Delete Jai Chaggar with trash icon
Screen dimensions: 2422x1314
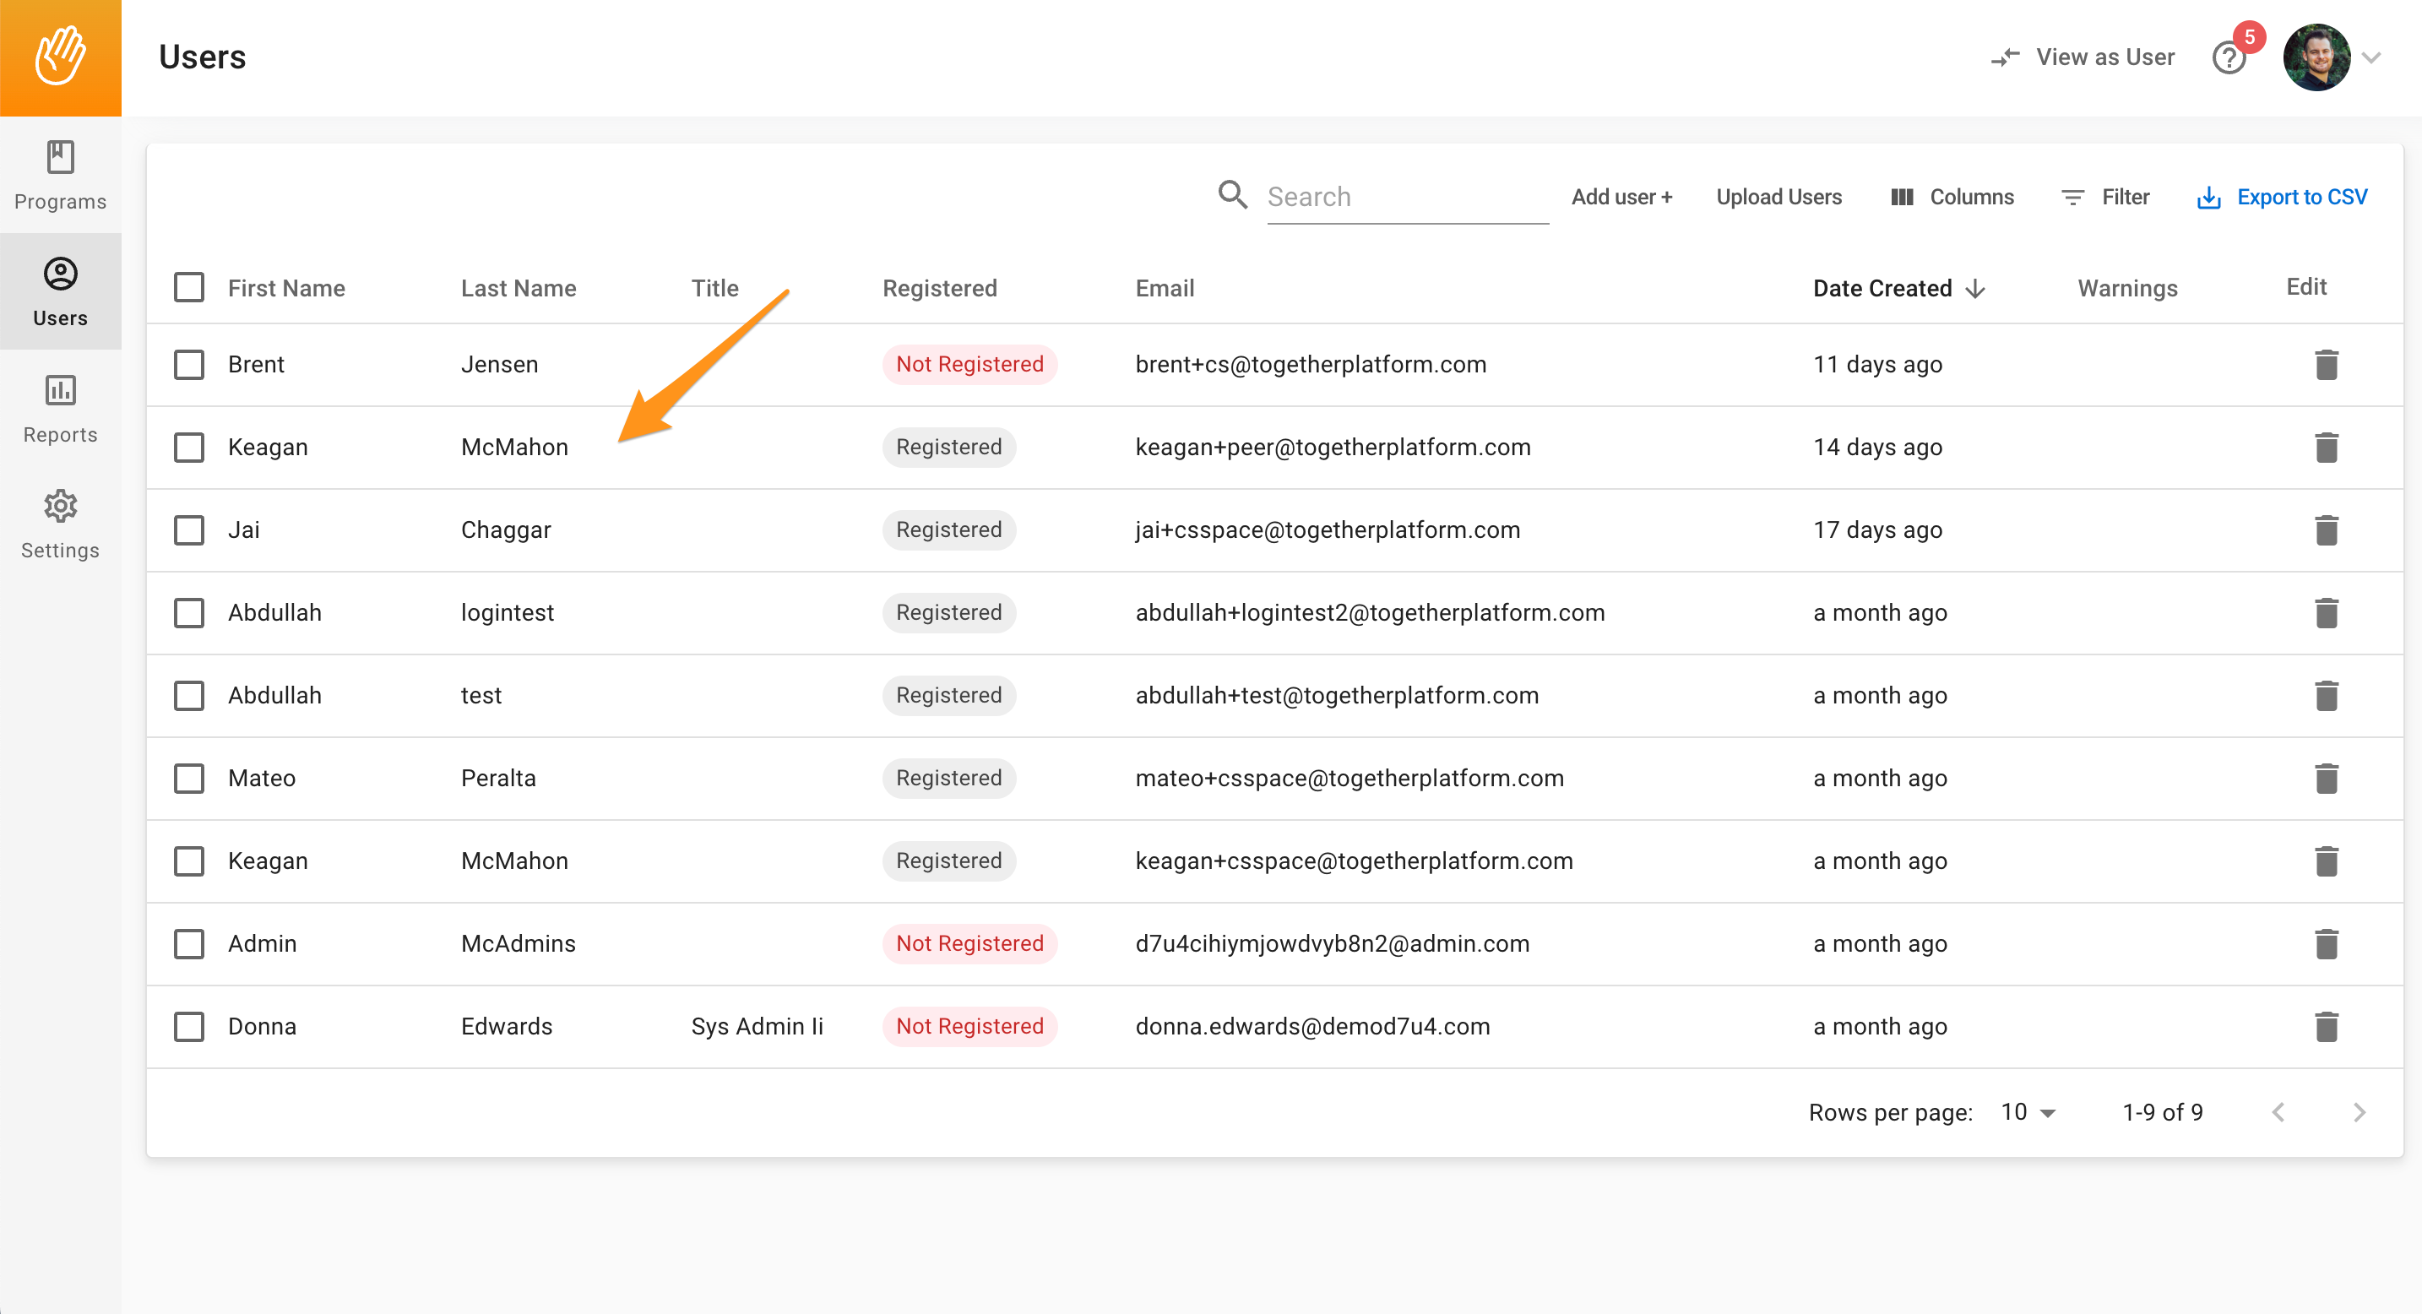tap(2326, 530)
